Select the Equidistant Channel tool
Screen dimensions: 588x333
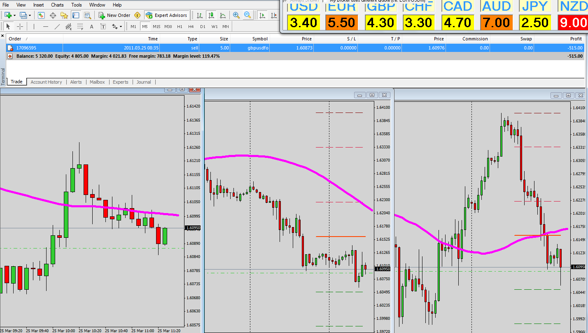69,27
